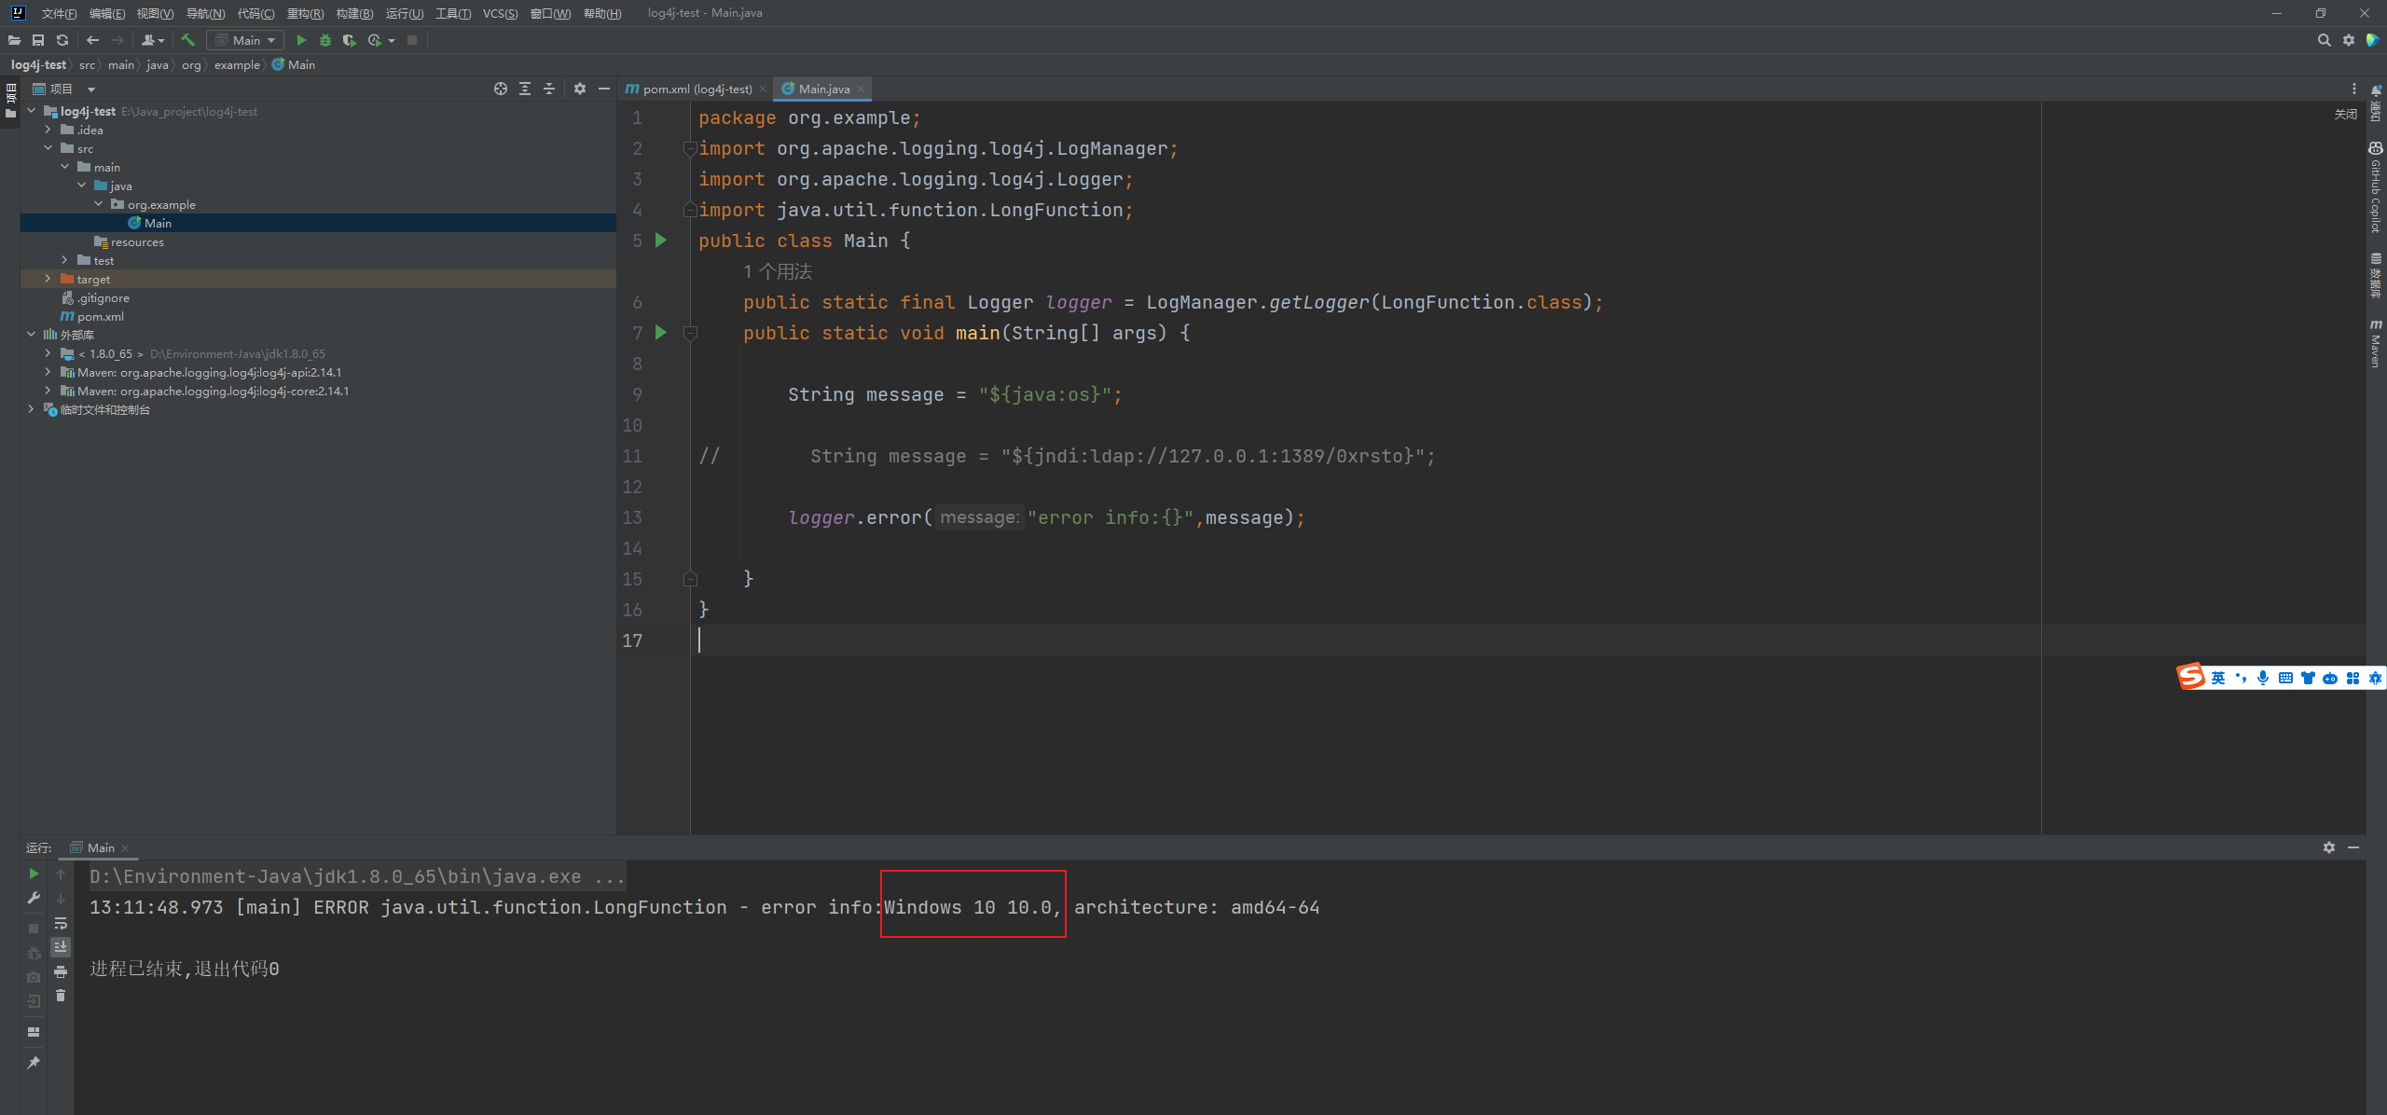Open the 文件(F) menu

pos(59,13)
